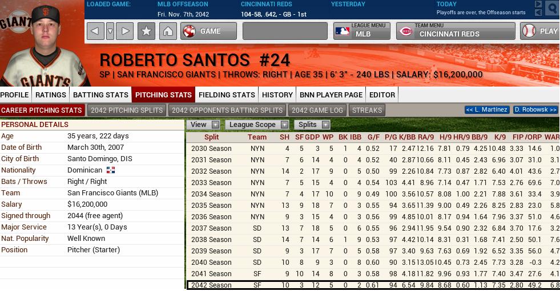Click the small left arrow at top right
Screen dimensions: 560x291
click(x=538, y=13)
